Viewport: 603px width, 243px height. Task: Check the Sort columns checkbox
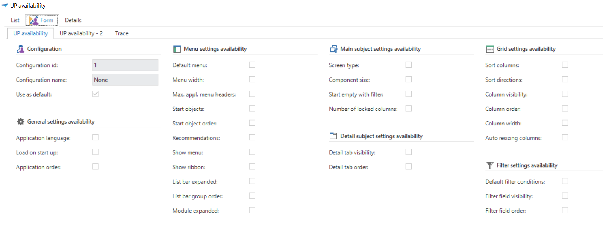pos(565,65)
